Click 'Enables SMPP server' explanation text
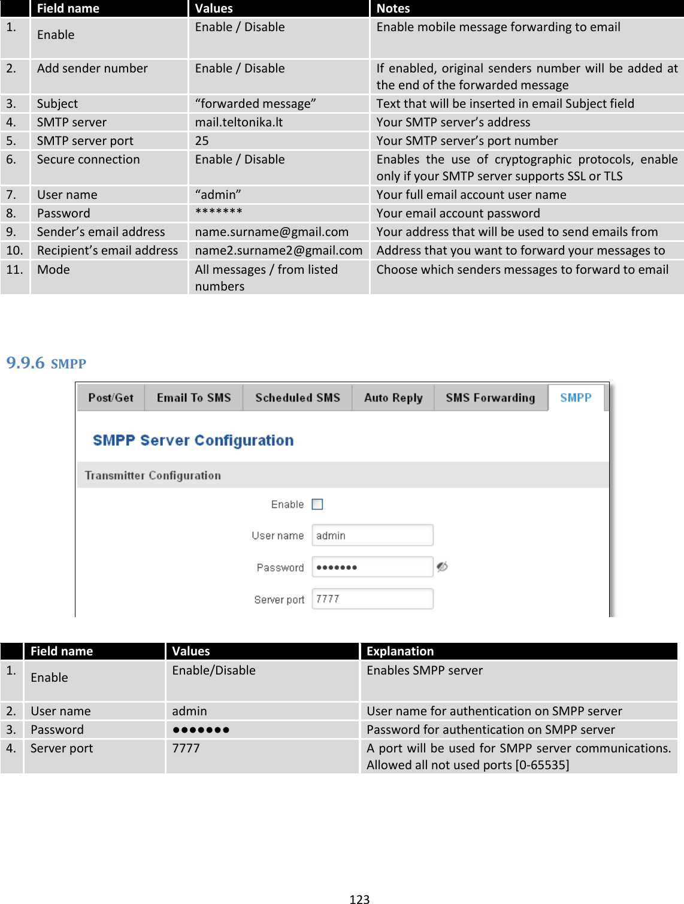The width and height of the screenshot is (684, 904). click(x=425, y=670)
